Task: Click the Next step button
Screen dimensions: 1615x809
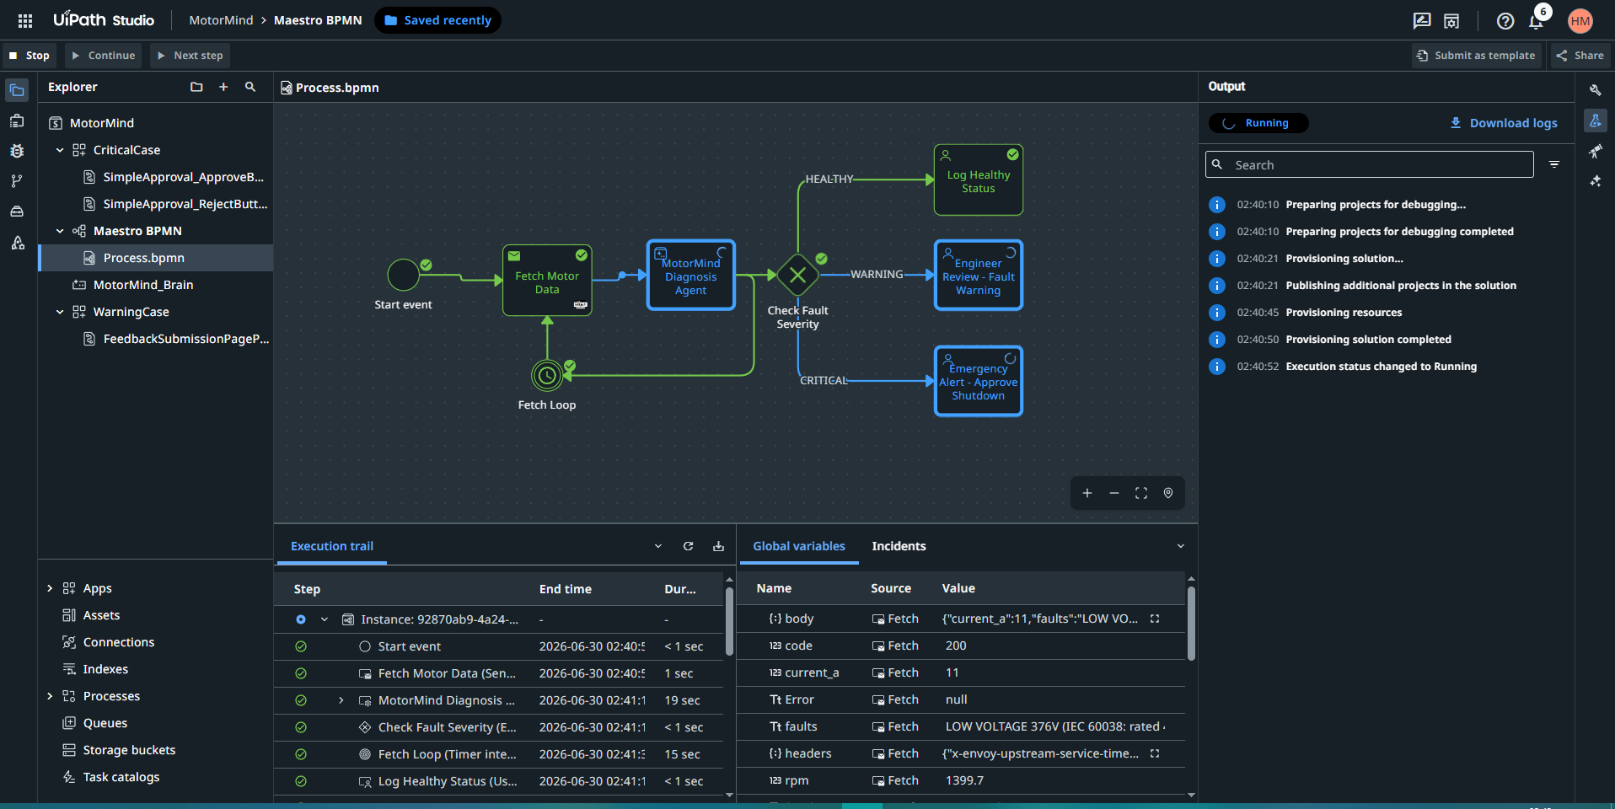Action: pyautogui.click(x=190, y=56)
